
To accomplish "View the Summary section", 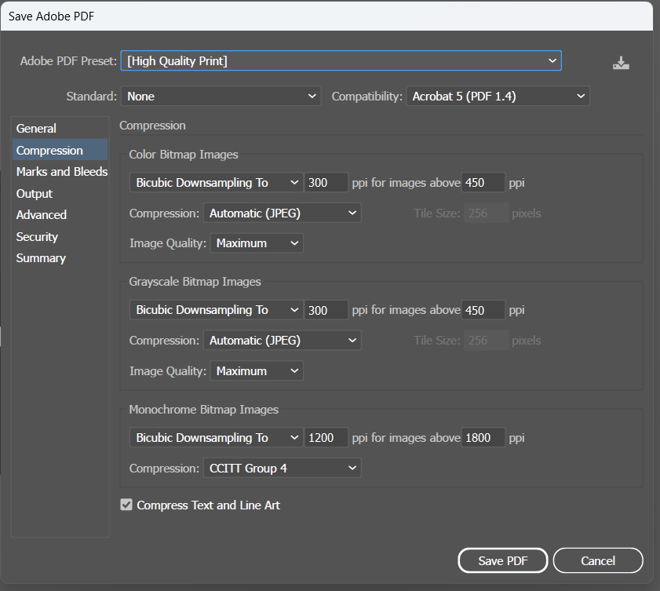I will pos(41,257).
